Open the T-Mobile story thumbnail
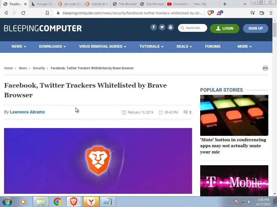This screenshot has width=277, height=207. [x=234, y=181]
